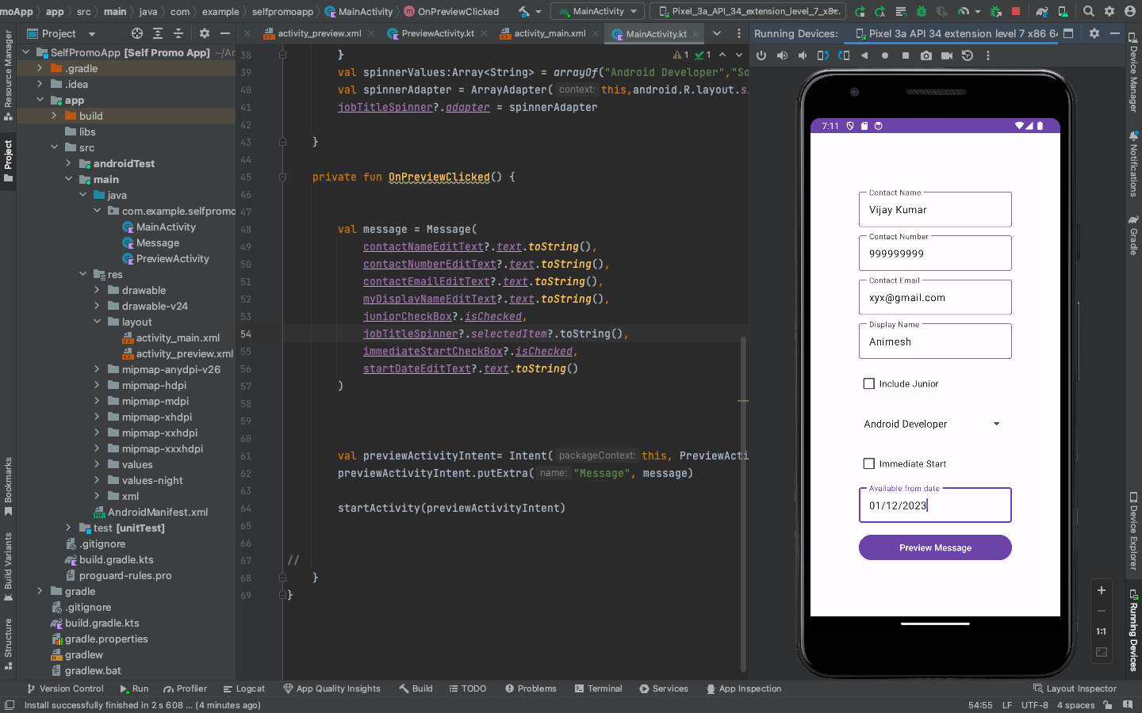Expand all in Project panel
The width and height of the screenshot is (1142, 713).
point(158,33)
